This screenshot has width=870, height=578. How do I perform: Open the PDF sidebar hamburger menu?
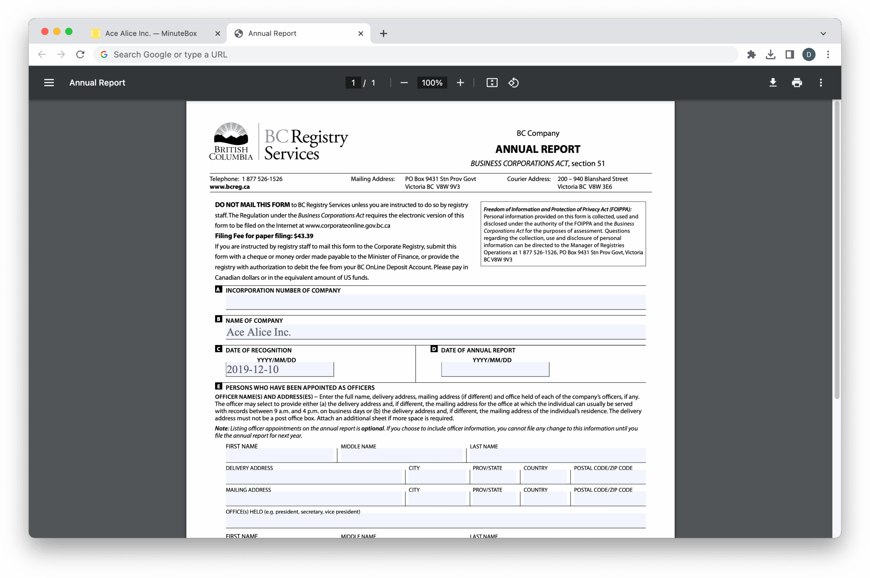pyautogui.click(x=49, y=83)
